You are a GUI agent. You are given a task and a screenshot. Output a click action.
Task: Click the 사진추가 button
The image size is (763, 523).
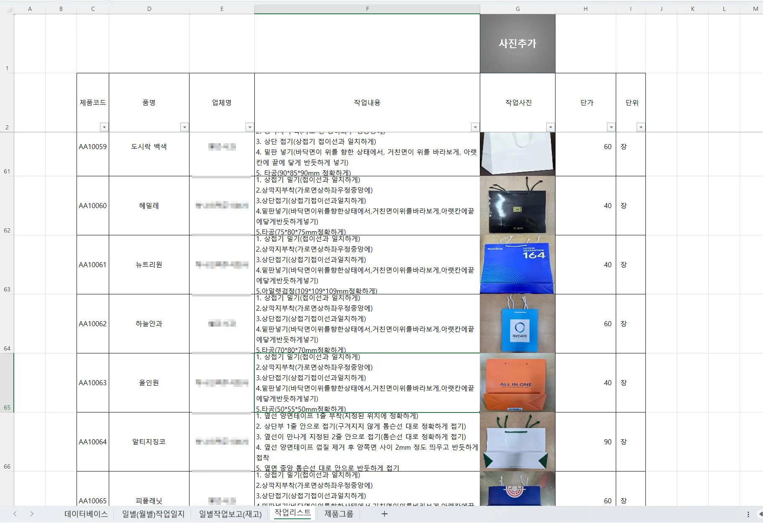517,44
